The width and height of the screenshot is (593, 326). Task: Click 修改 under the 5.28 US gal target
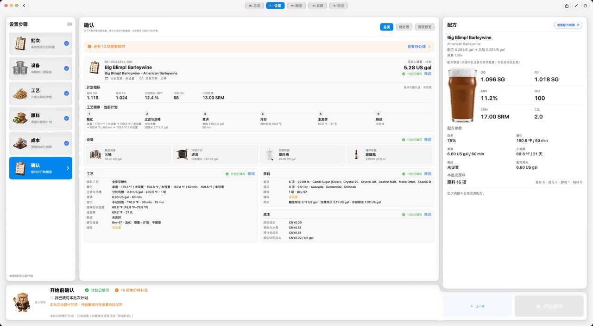tap(428, 74)
